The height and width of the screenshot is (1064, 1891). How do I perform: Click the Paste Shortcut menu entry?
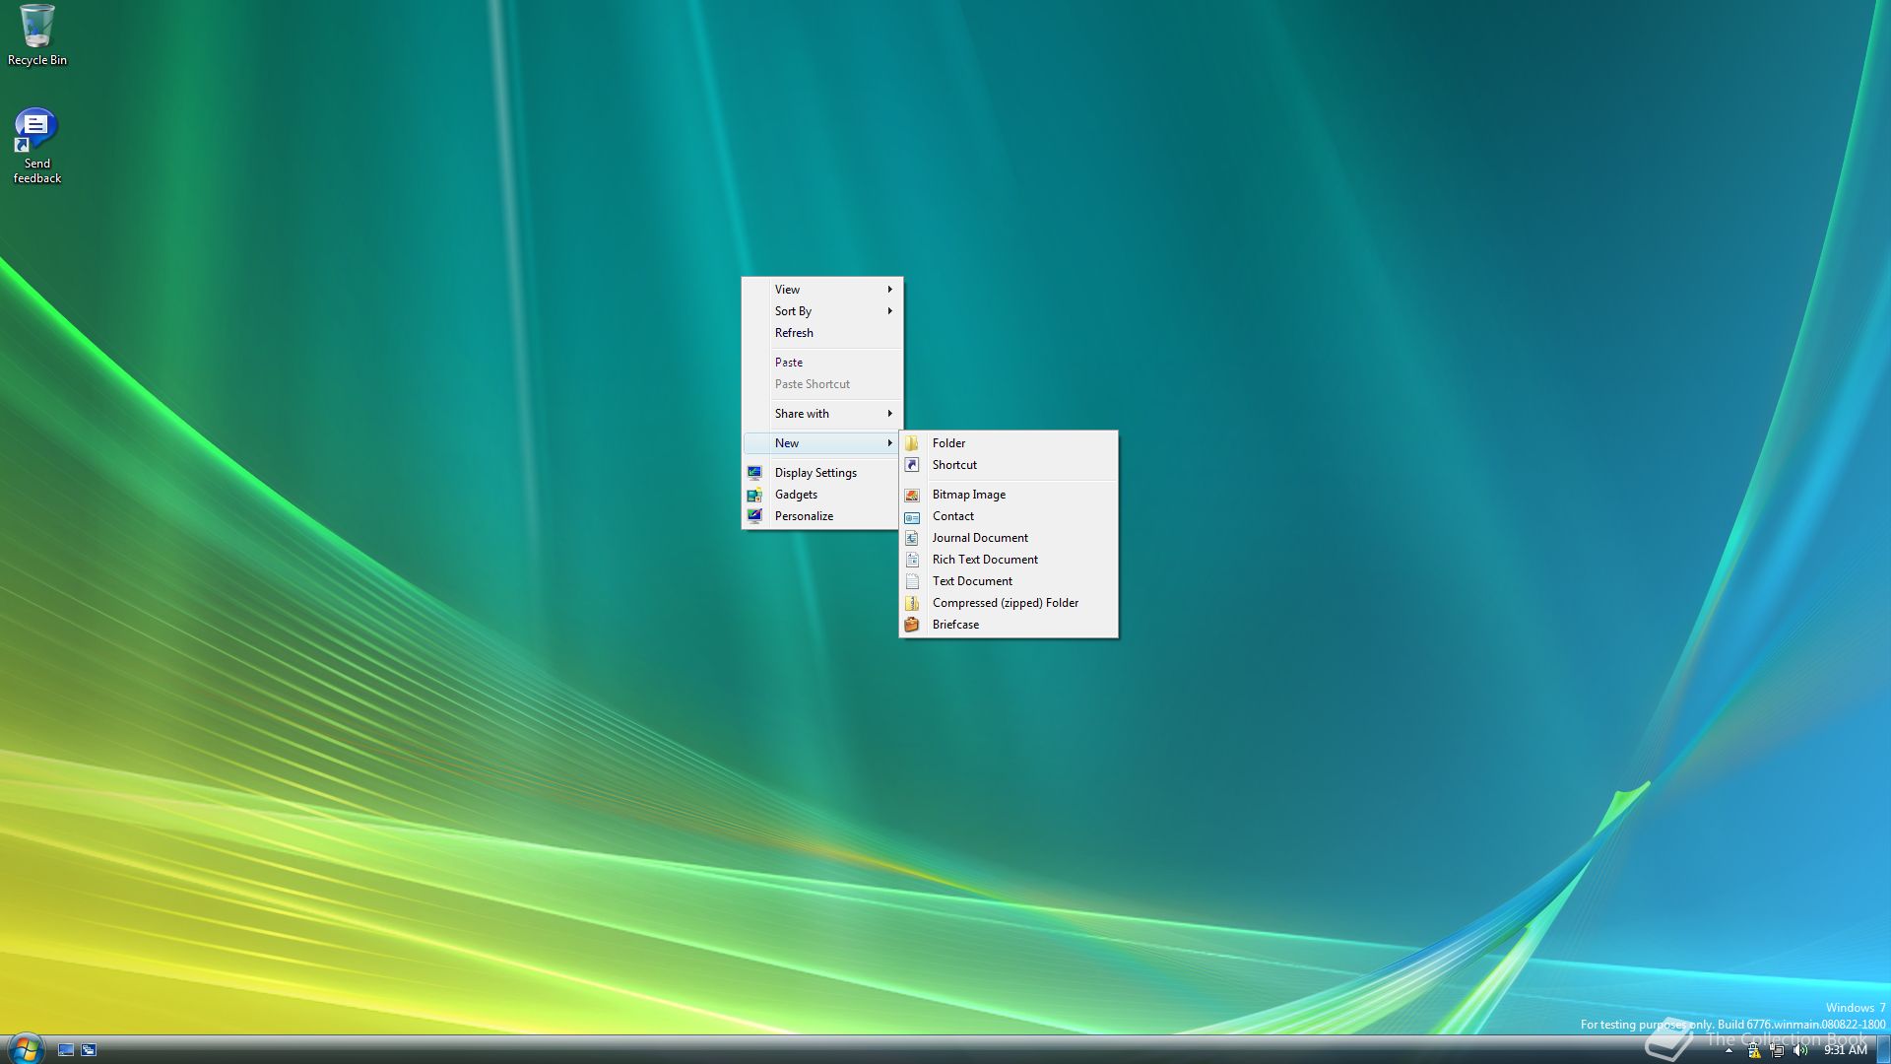click(x=822, y=384)
